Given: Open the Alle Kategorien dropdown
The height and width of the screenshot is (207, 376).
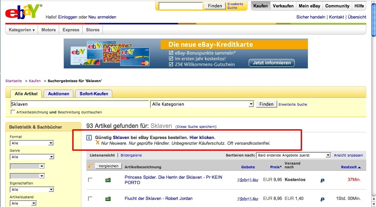Looking at the screenshot, I should tap(202, 104).
